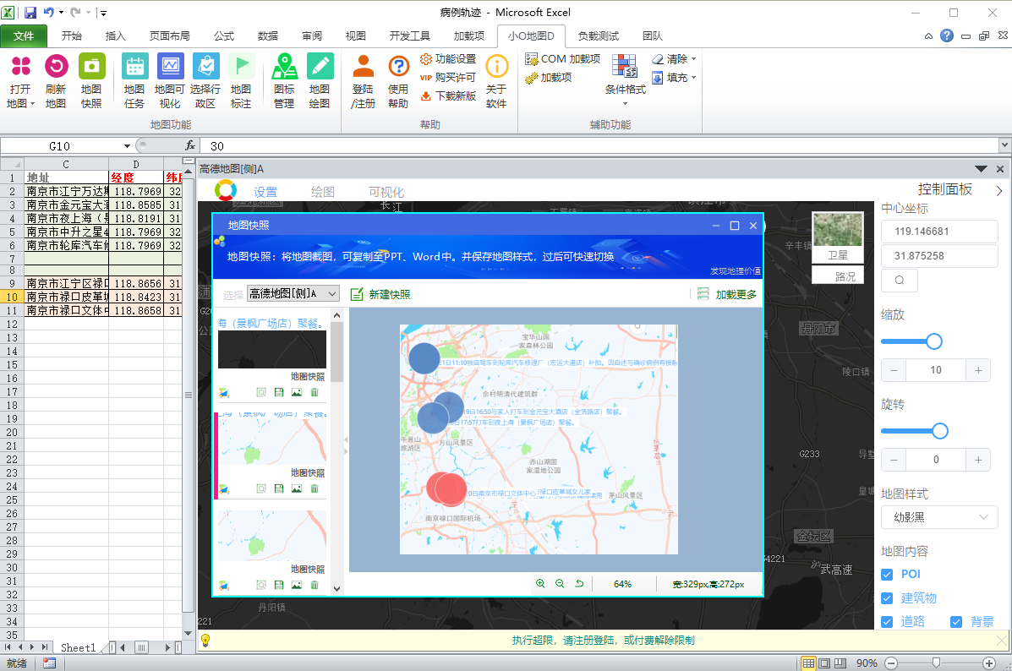The image size is (1012, 671).
Task: Click the Undo icon in quick access toolbar
Action: pyautogui.click(x=49, y=13)
